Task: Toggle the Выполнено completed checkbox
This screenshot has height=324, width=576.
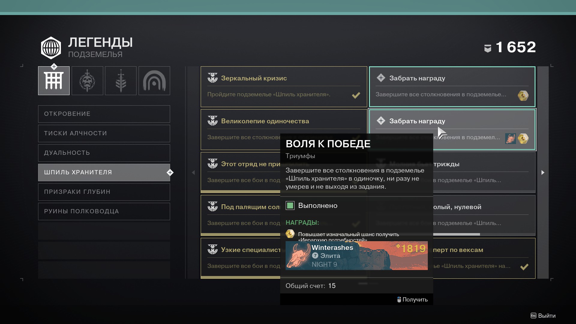Action: [x=290, y=205]
